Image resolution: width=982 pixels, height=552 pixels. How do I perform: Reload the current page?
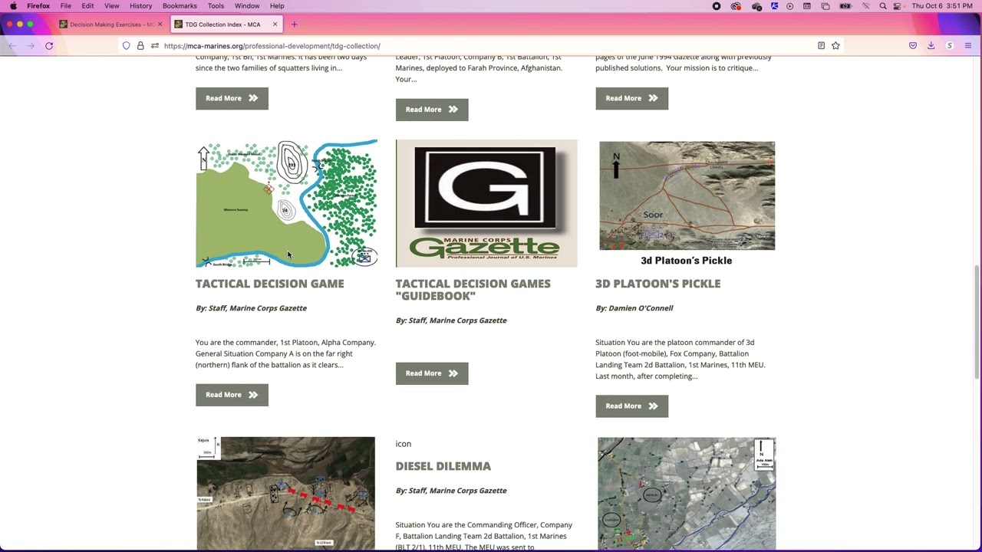click(49, 46)
